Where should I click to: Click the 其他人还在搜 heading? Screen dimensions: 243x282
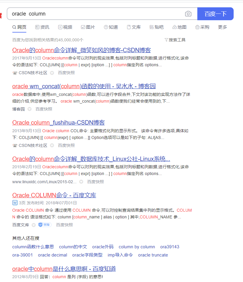[26, 238]
